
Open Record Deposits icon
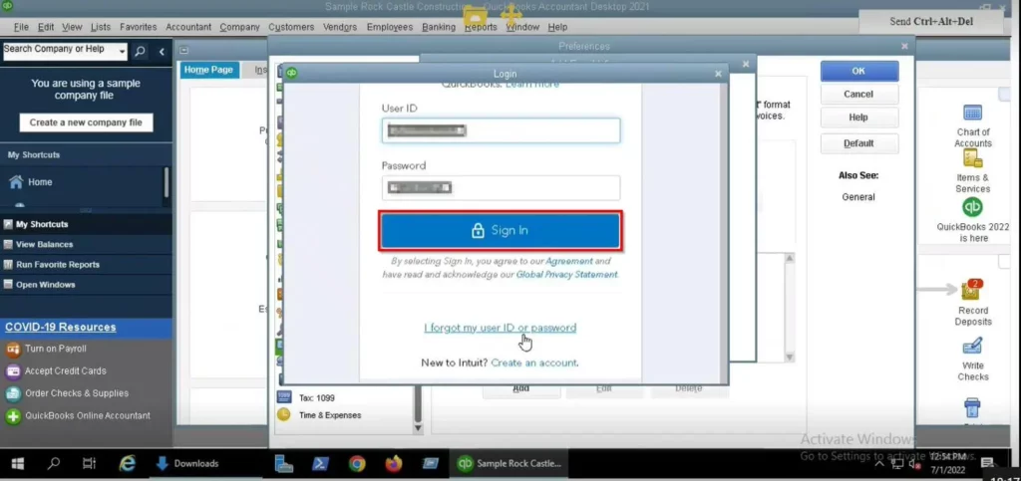tap(971, 291)
